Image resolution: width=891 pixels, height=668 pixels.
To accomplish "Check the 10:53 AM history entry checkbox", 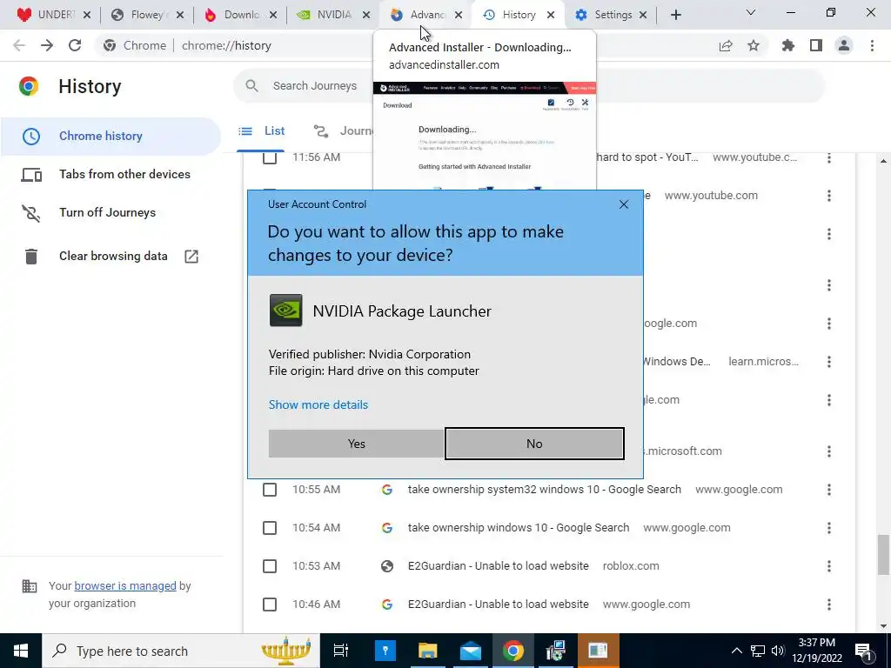I will coord(270,566).
